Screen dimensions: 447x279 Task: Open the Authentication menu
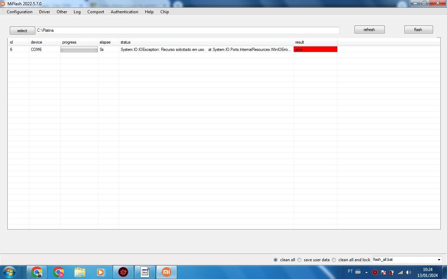(x=124, y=12)
